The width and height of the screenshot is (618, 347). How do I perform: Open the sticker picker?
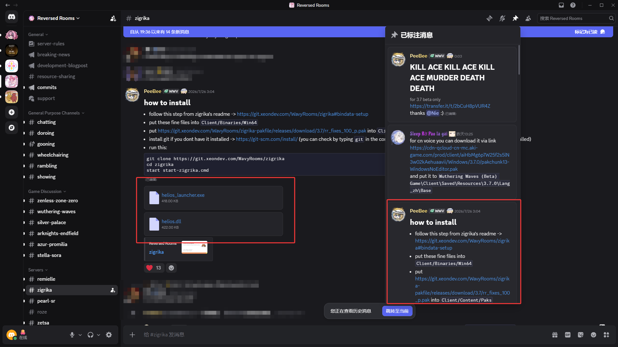tap(581, 335)
